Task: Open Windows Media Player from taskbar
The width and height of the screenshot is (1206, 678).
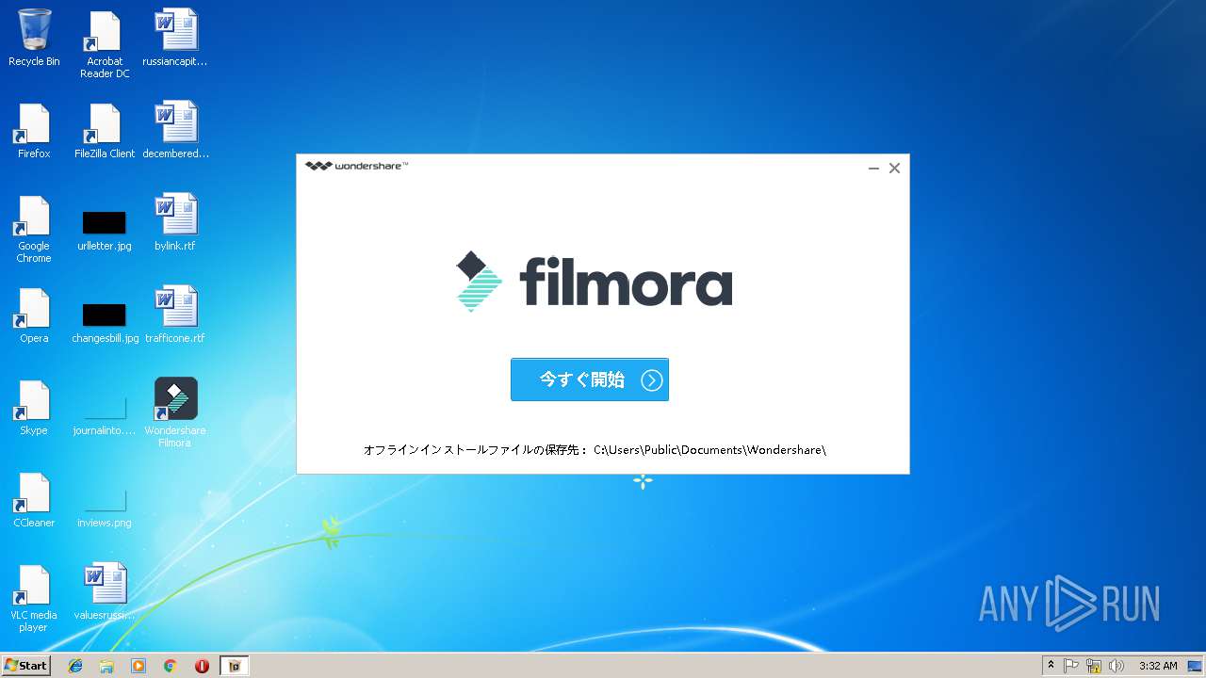Action: 139,666
